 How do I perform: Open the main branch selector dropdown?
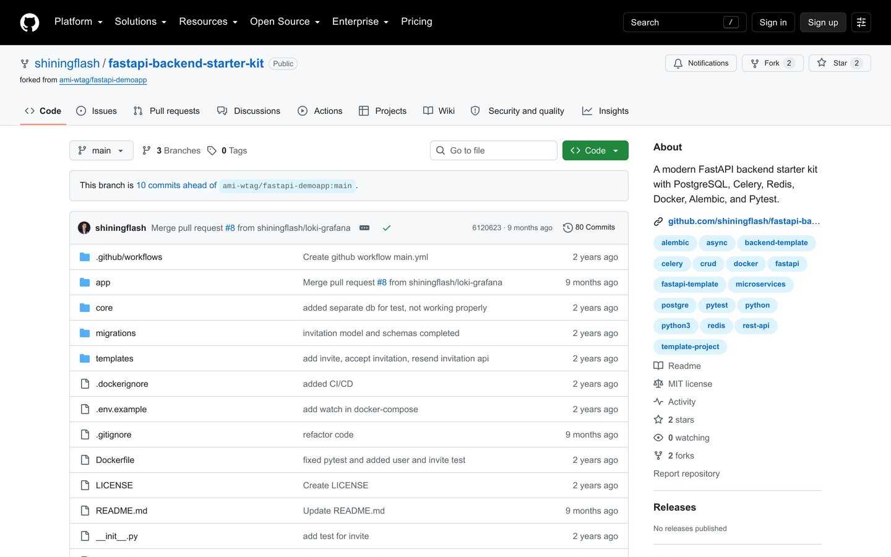coord(101,150)
